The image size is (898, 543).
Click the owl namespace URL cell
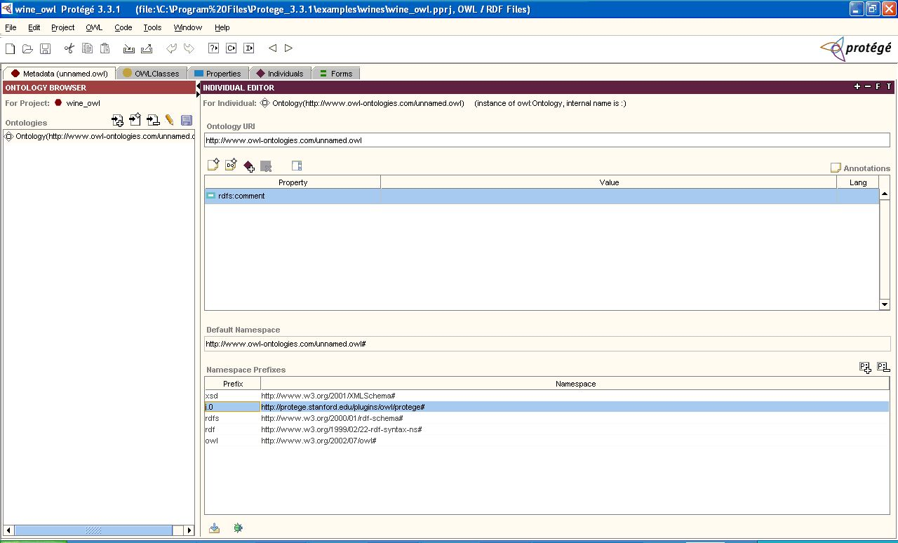point(575,441)
